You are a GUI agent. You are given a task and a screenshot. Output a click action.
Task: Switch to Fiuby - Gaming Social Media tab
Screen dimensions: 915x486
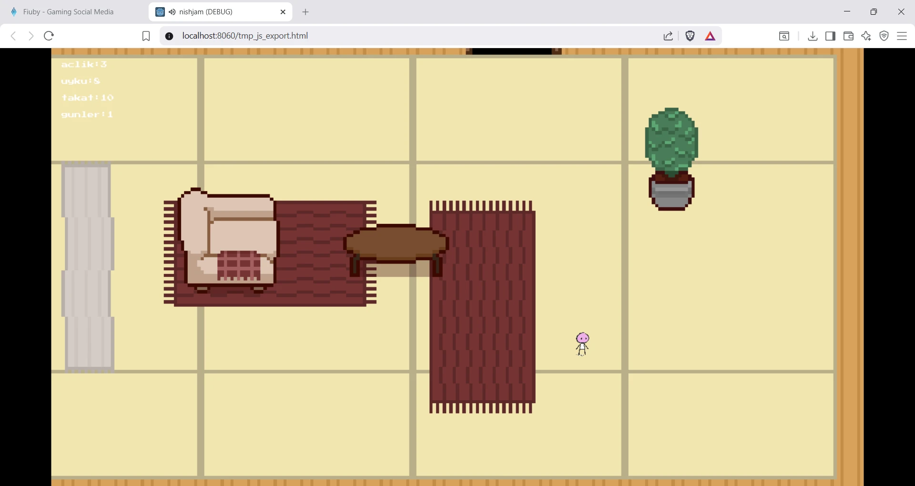click(x=68, y=12)
